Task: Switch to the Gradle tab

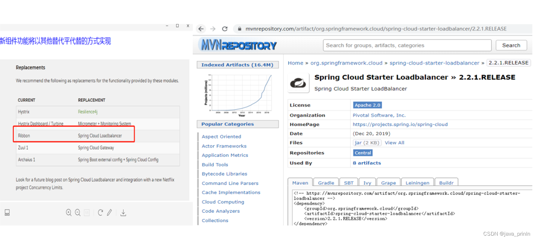Action: [326, 183]
